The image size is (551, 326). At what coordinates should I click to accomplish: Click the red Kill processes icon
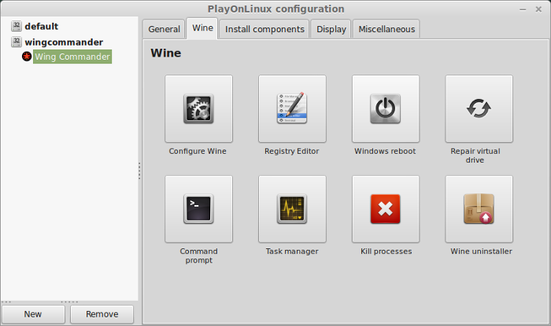(x=386, y=209)
